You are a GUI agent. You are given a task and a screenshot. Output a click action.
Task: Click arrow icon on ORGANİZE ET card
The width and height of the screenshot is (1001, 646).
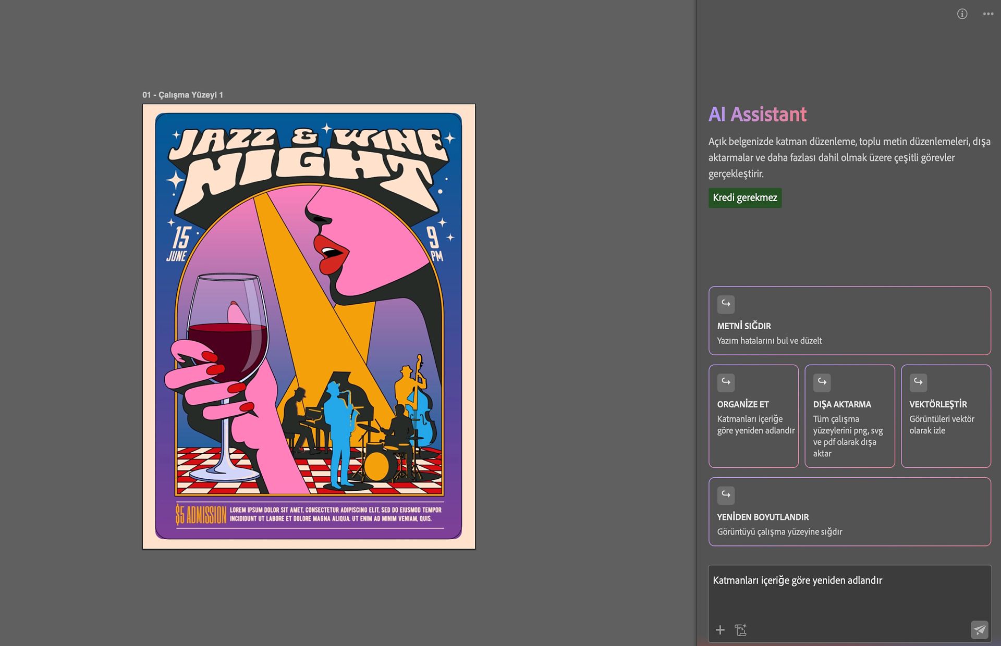pos(726,382)
